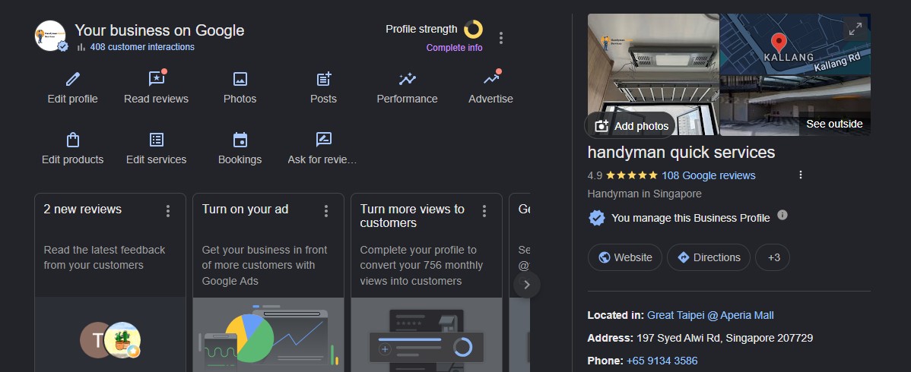Open Bookings calendar icon
The image size is (911, 372).
point(240,140)
